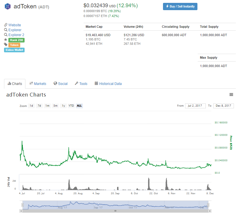Click the left scroll arrow on navigator
Image resolution: width=237 pixels, height=215 pixels.
(x=21, y=211)
